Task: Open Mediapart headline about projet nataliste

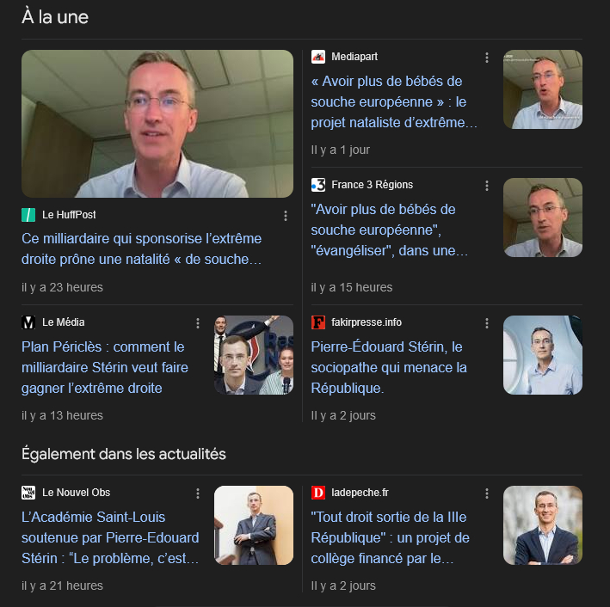Action: (394, 101)
